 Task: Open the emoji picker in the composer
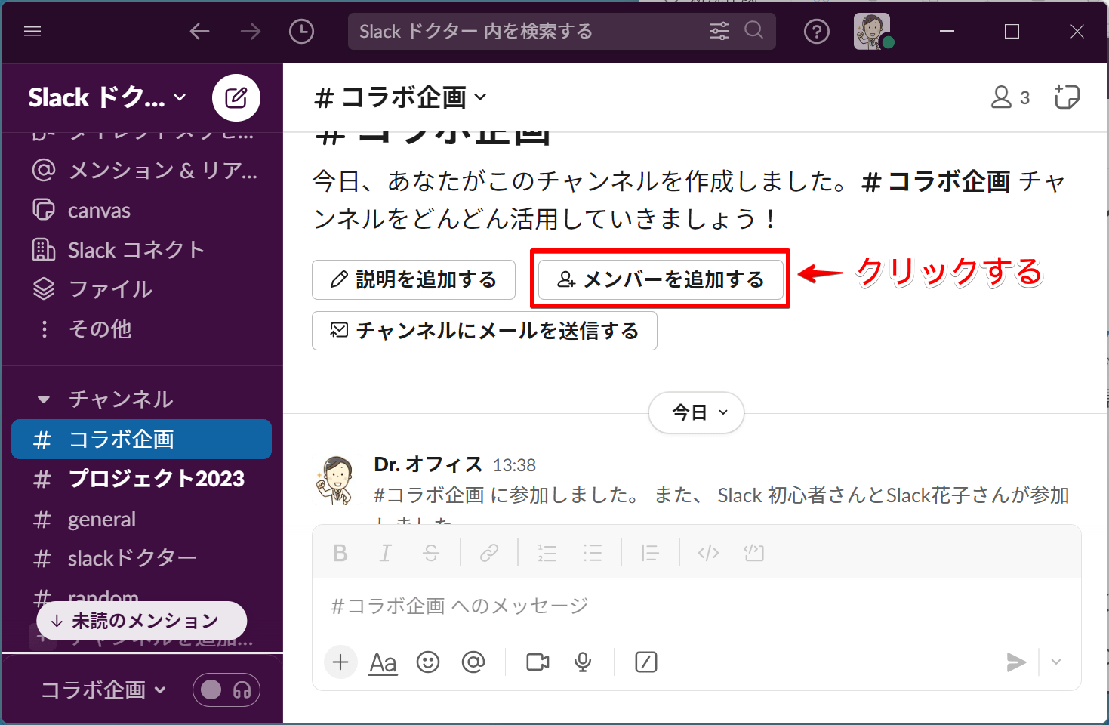tap(428, 662)
